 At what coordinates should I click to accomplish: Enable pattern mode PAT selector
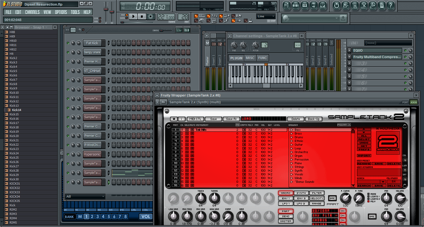tap(127, 15)
